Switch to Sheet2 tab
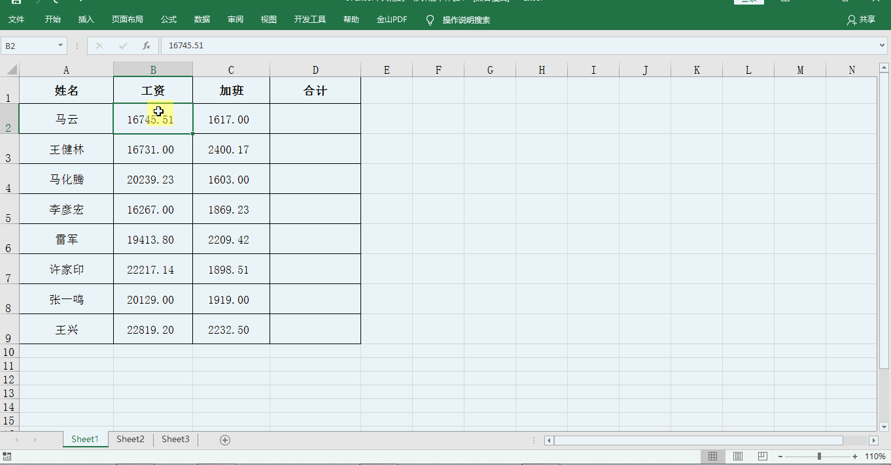Image resolution: width=891 pixels, height=465 pixels. click(x=130, y=440)
